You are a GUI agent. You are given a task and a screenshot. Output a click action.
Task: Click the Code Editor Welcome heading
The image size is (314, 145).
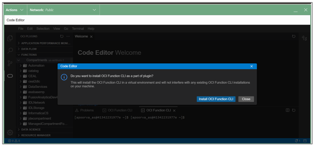tap(109, 53)
